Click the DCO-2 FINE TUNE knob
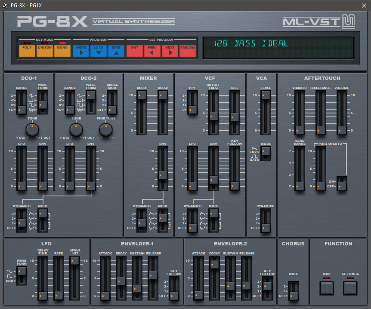The image size is (371, 309). pos(106,130)
